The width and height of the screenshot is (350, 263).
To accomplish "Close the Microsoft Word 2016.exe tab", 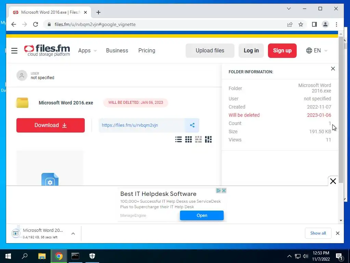I will (x=85, y=12).
